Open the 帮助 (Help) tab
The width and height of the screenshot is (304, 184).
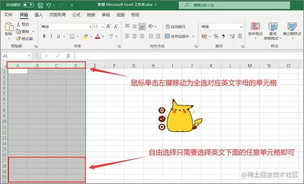coord(135,15)
